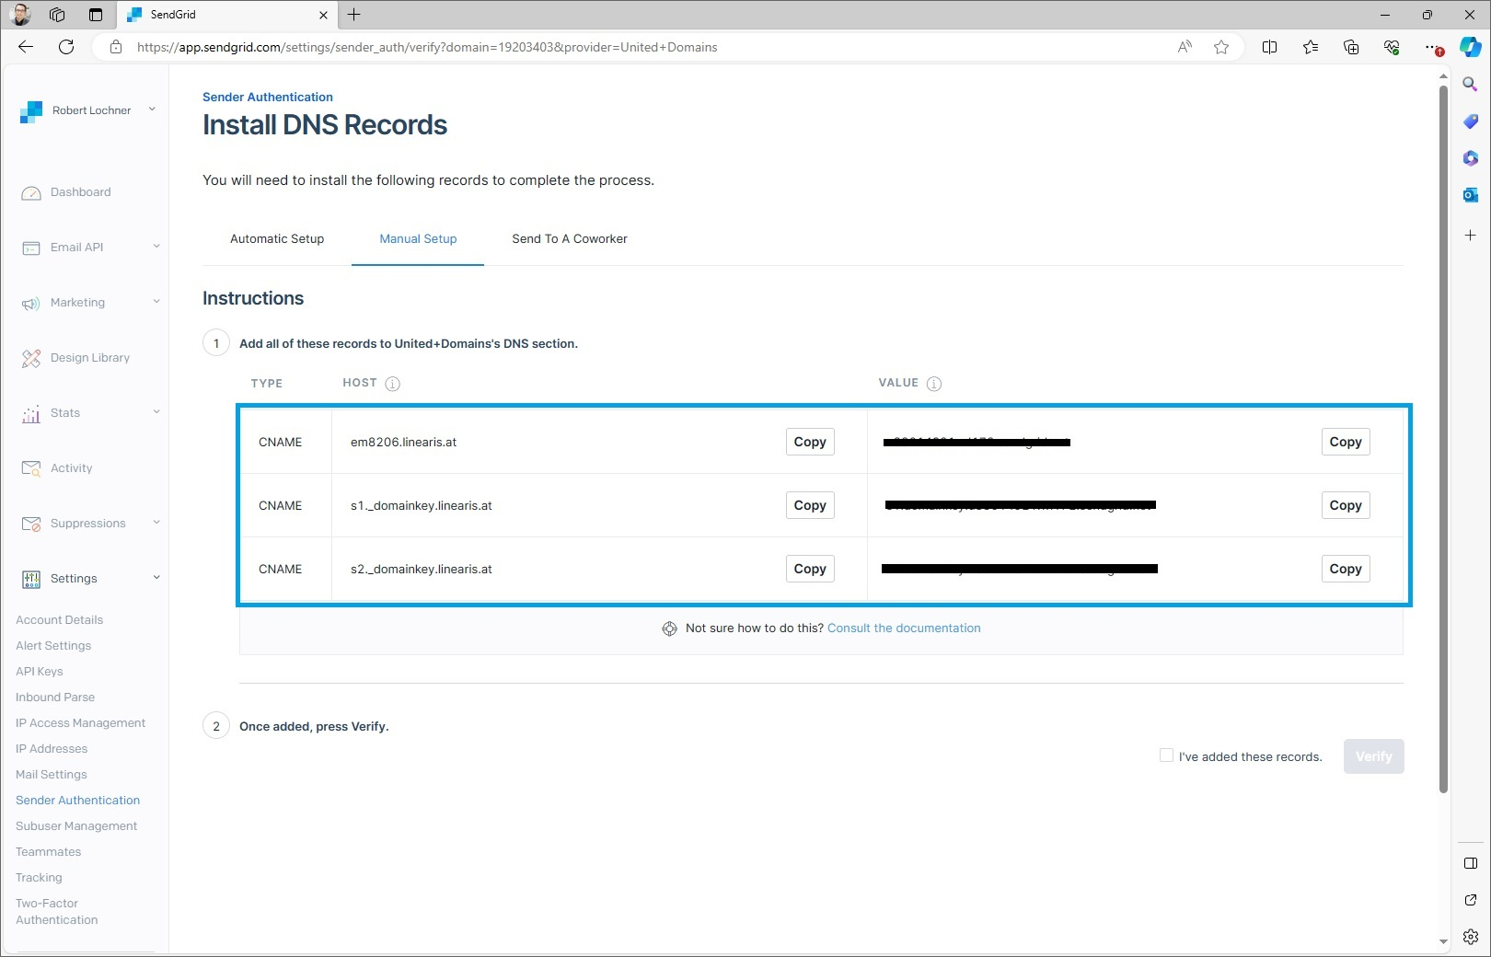Image resolution: width=1491 pixels, height=957 pixels.
Task: Click the browser back arrow
Action: click(x=26, y=47)
